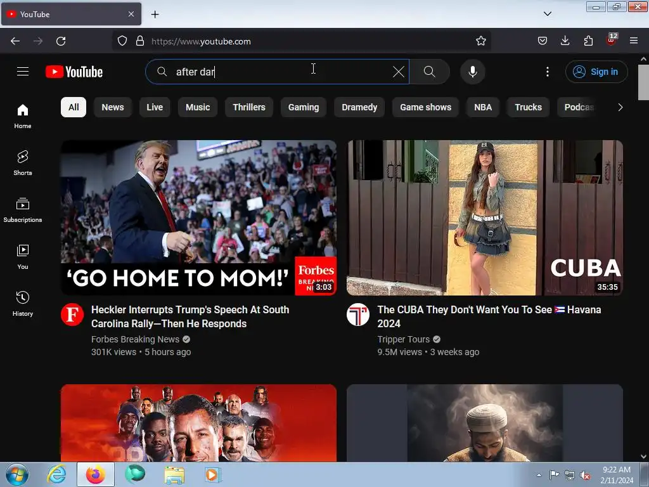Viewport: 649px width, 487px height.
Task: Open the uBlock extension with 12 badge
Action: pyautogui.click(x=612, y=40)
